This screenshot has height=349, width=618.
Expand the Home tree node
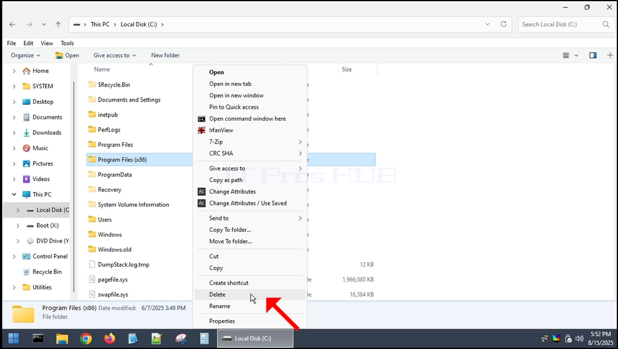pos(14,71)
